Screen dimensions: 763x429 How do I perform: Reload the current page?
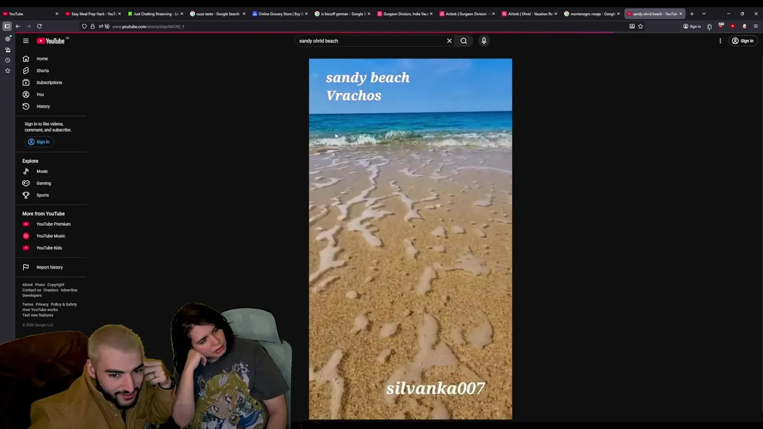(39, 26)
